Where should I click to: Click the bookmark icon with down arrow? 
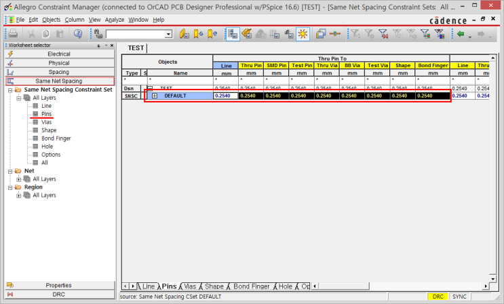tap(198, 33)
